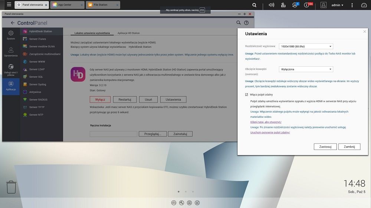Select the second desktop page indicator dot
This screenshot has height=208, width=371.
(186, 192)
